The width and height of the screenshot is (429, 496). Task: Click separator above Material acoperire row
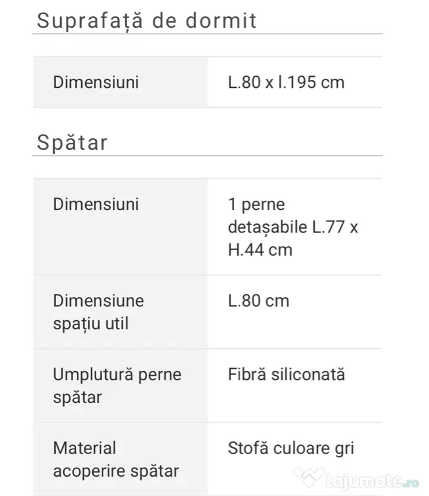(x=207, y=422)
